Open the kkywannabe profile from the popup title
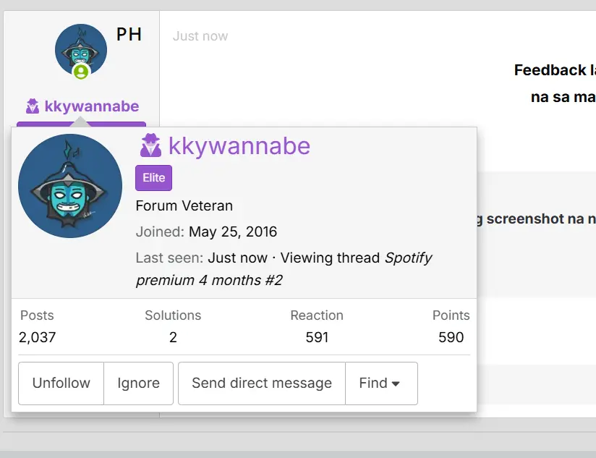This screenshot has height=458, width=596. (239, 146)
